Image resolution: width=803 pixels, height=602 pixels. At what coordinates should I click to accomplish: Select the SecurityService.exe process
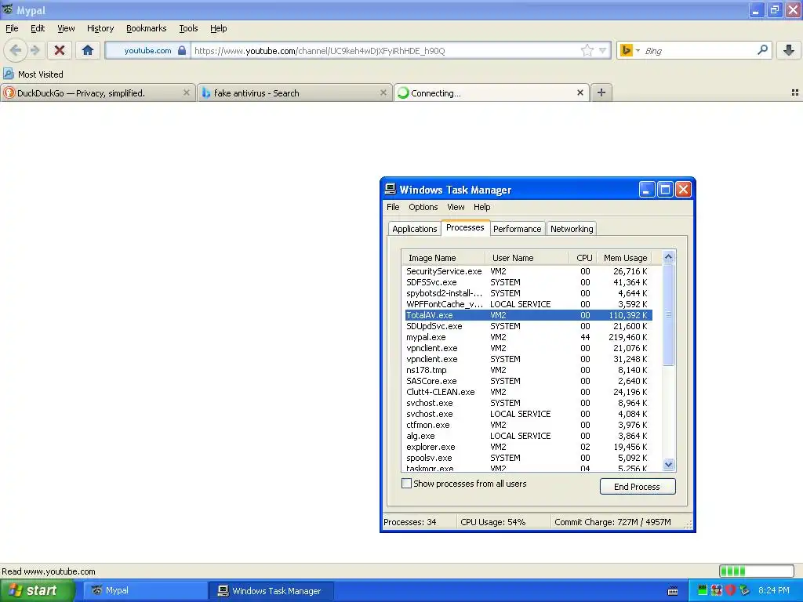pyautogui.click(x=529, y=271)
